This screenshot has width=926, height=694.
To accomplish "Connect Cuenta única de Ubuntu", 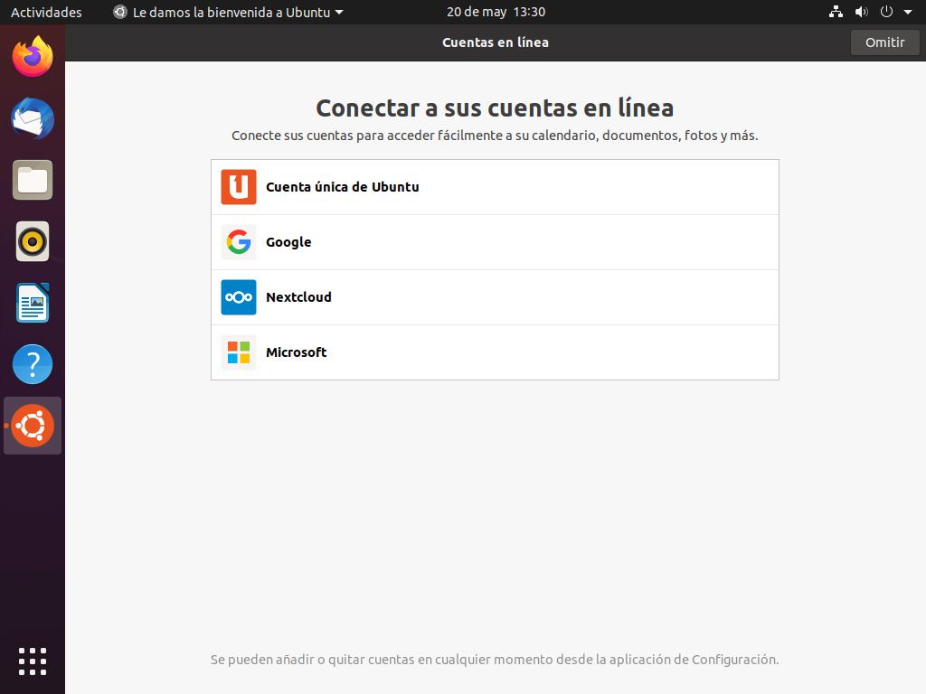I will pos(495,187).
